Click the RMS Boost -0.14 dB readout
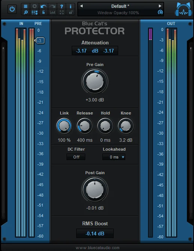Viewport: 194px width, 251px height. pyautogui.click(x=95, y=233)
